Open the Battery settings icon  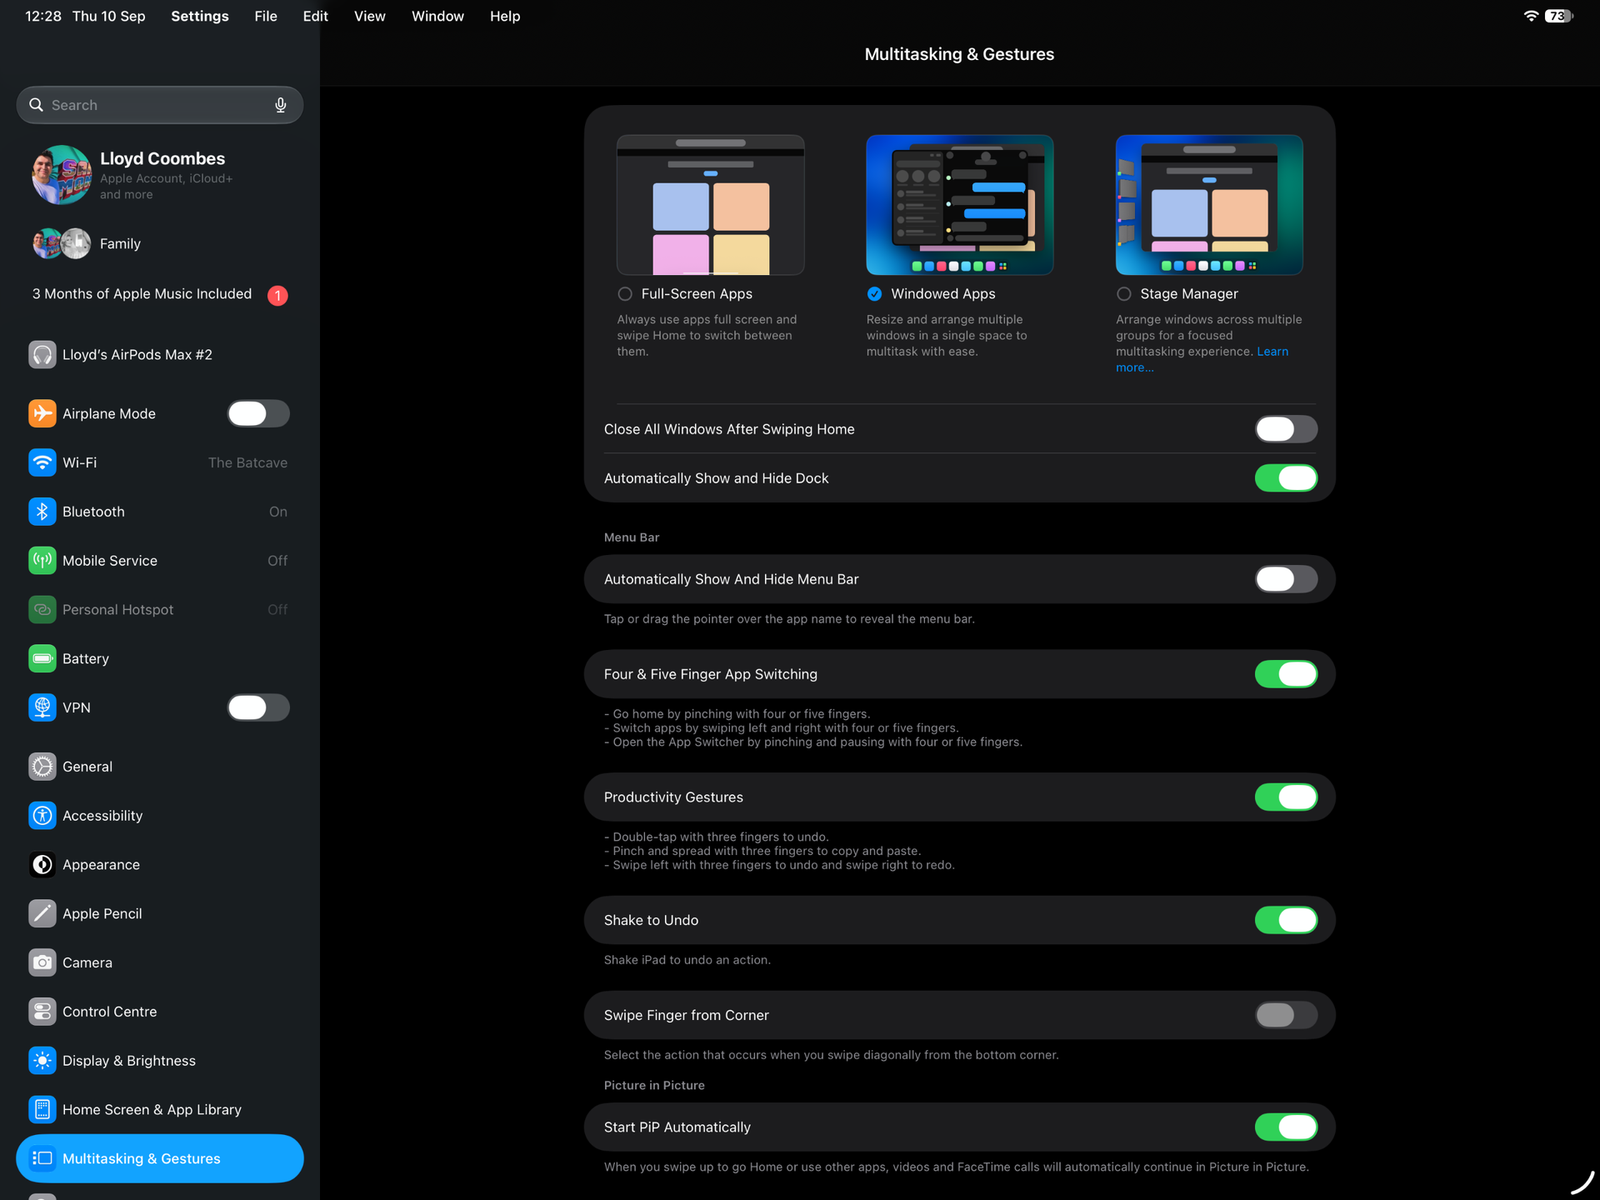point(42,658)
